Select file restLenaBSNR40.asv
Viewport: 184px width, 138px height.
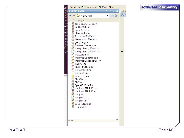[x=86, y=88]
